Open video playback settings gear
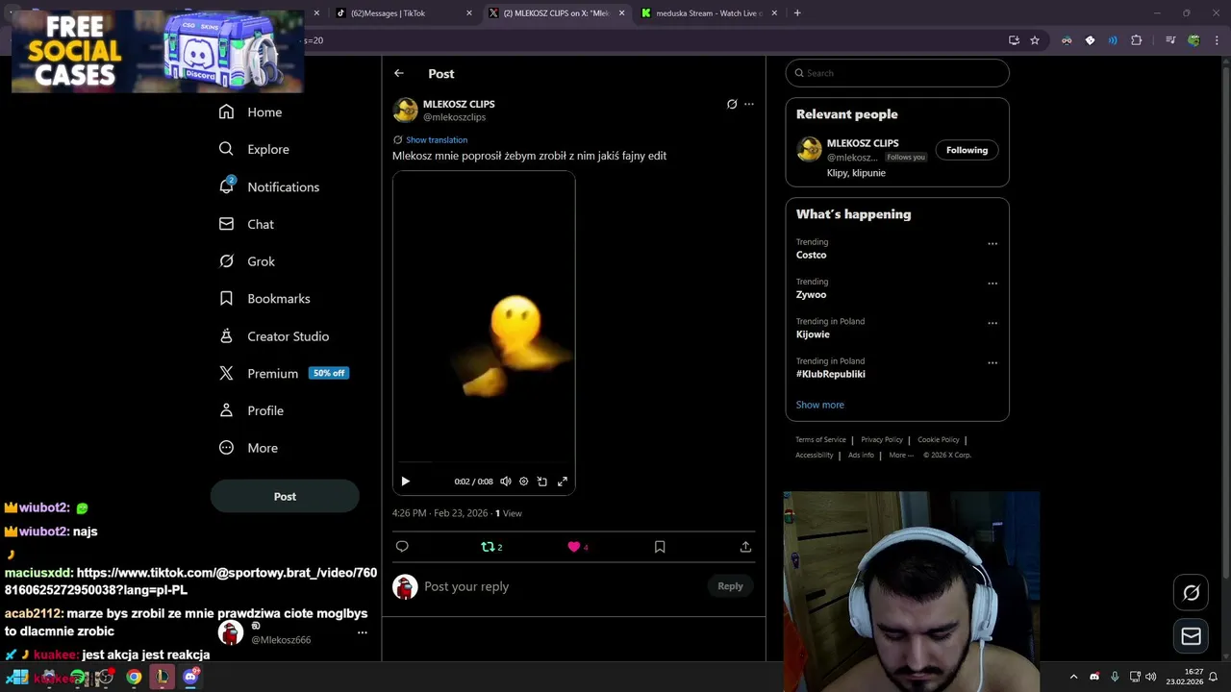The width and height of the screenshot is (1231, 692). (x=524, y=482)
